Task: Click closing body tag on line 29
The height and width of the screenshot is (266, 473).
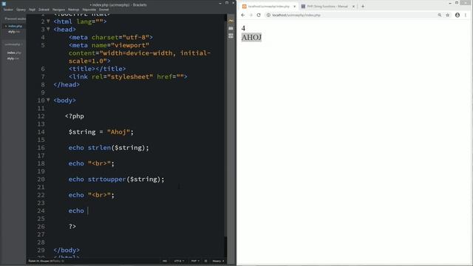Action: (67, 250)
